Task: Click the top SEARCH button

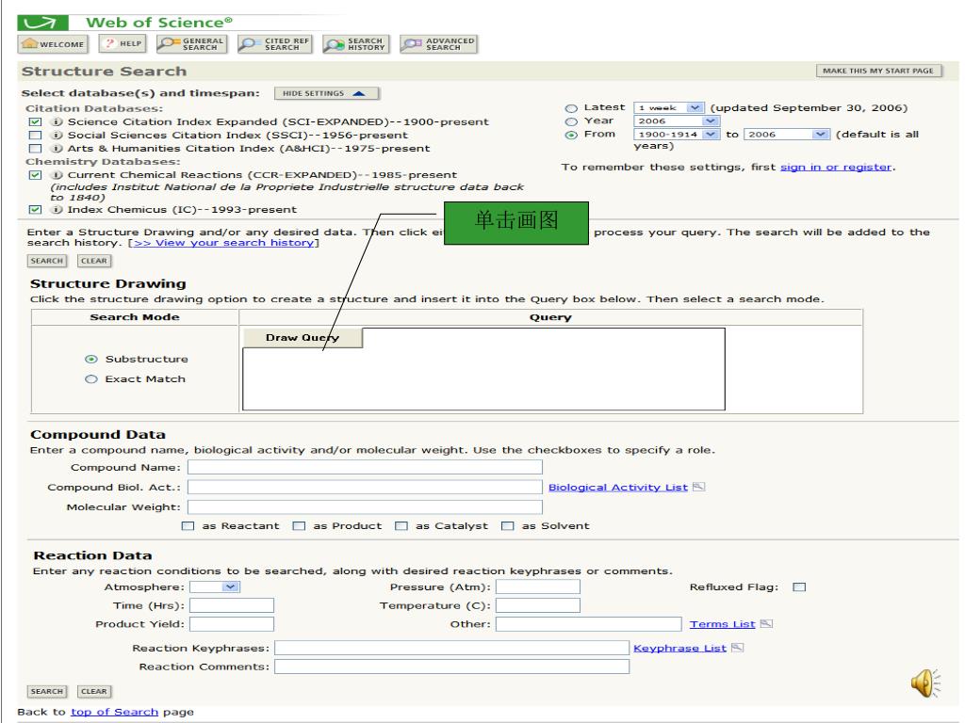Action: coord(47,261)
